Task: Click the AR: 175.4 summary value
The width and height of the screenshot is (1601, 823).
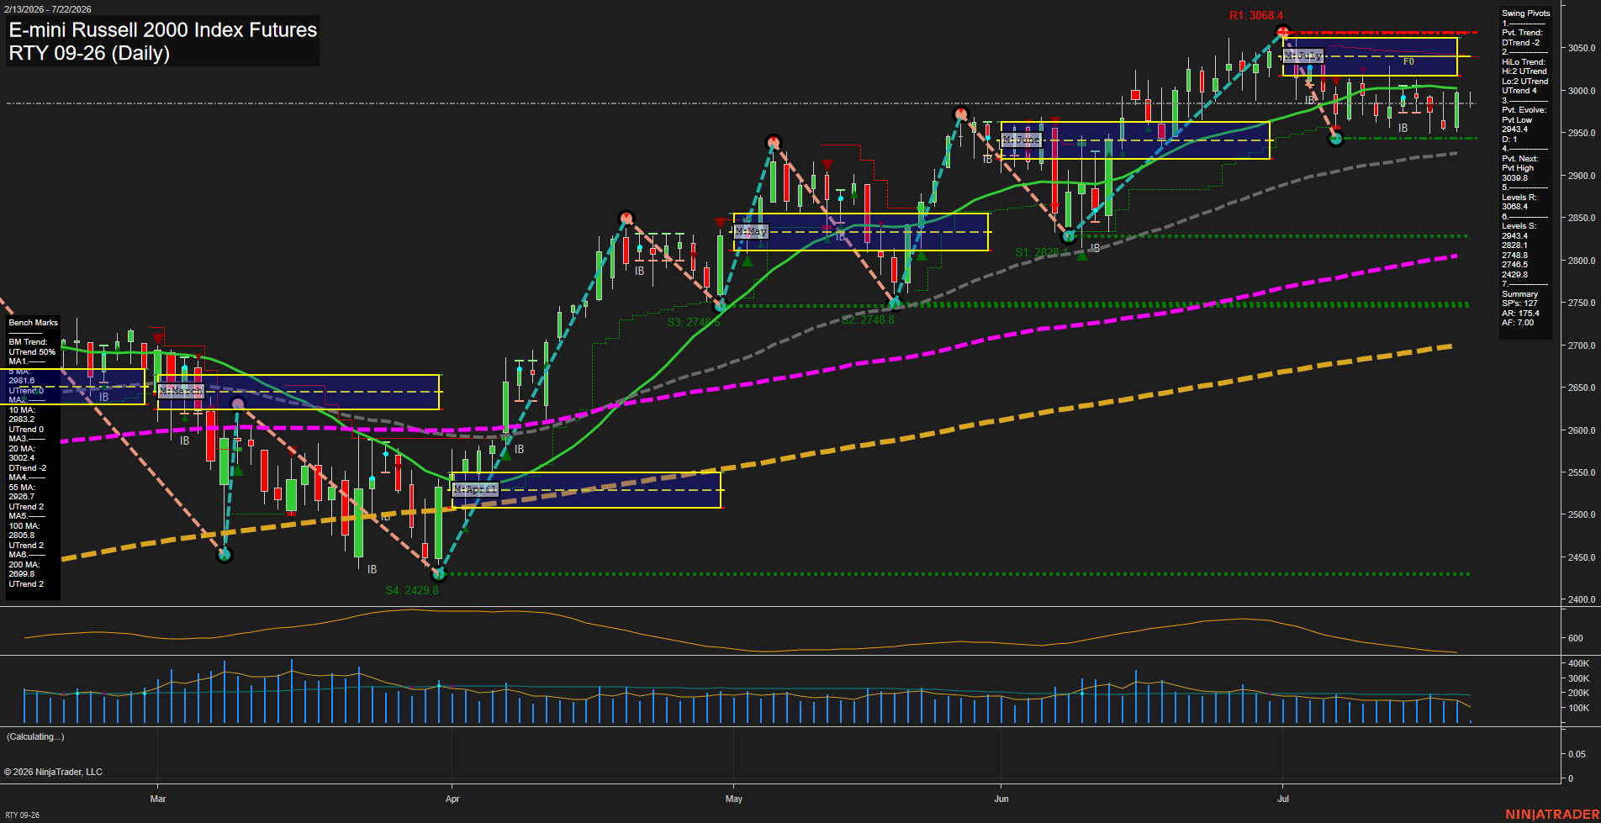Action: pos(1520,314)
